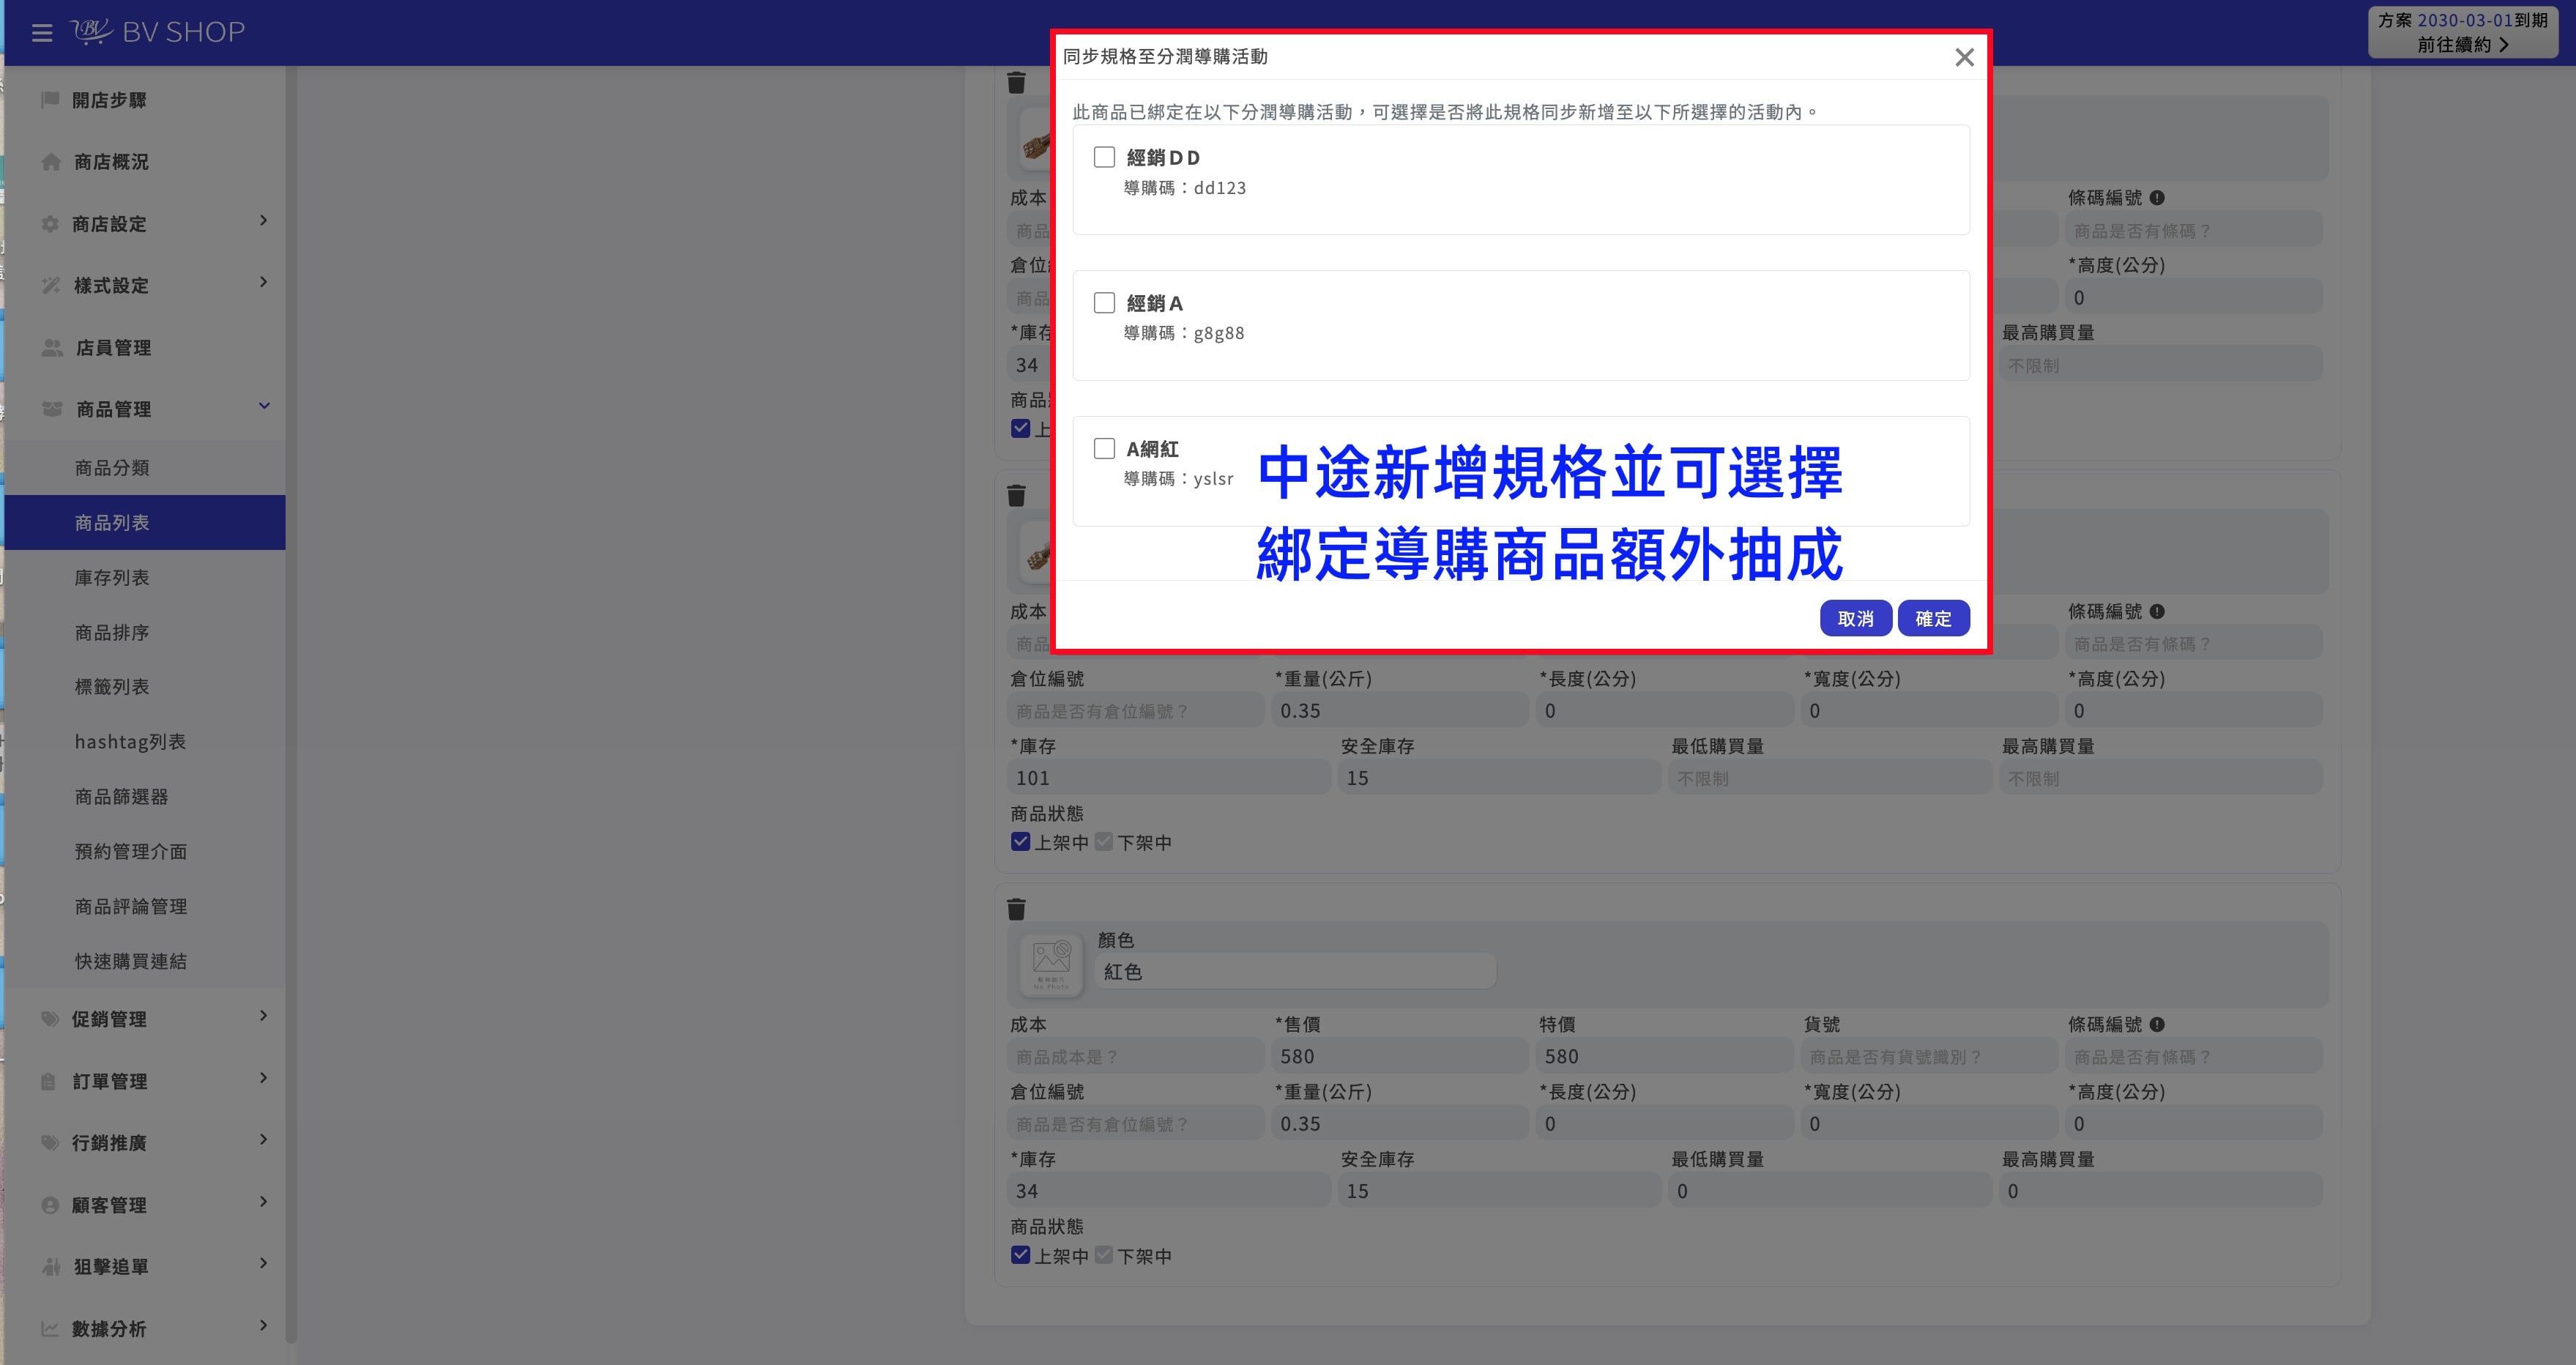Click the 顧客管理 person icon
Image resolution: width=2576 pixels, height=1365 pixels.
pyautogui.click(x=50, y=1205)
